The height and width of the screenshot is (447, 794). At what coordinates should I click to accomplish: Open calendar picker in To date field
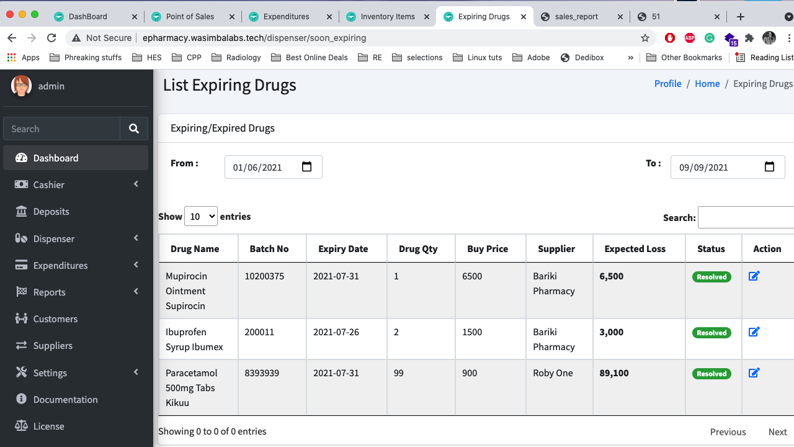[x=769, y=167]
